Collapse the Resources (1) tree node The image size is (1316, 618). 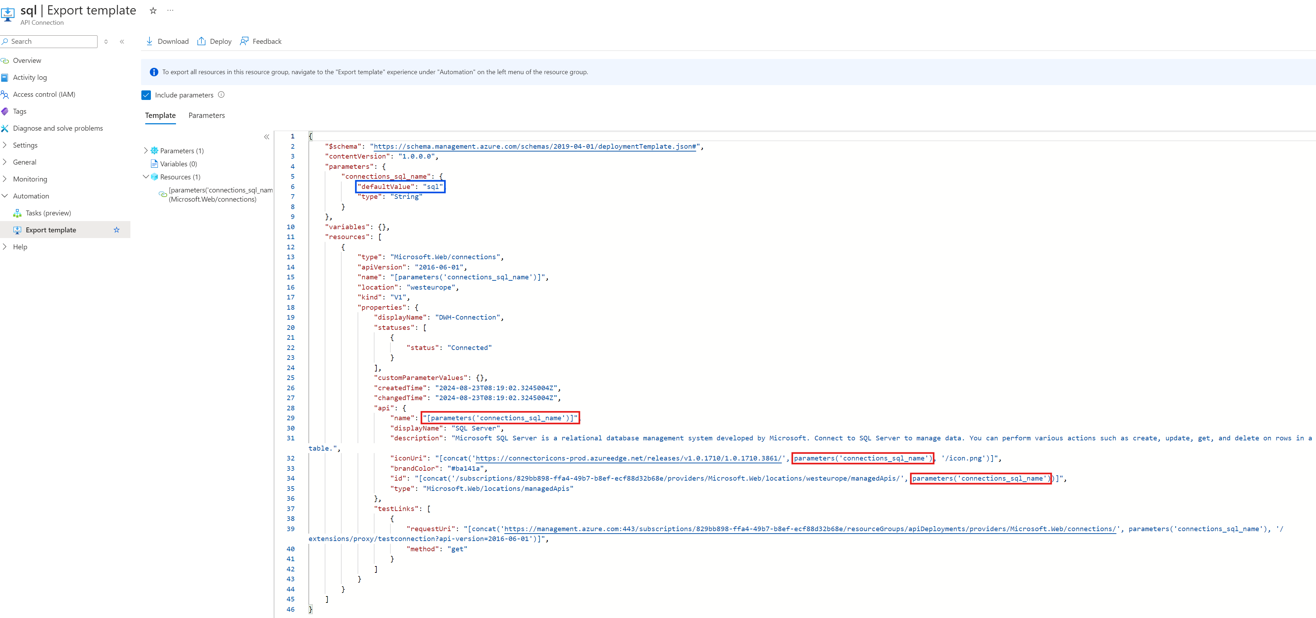(x=146, y=177)
